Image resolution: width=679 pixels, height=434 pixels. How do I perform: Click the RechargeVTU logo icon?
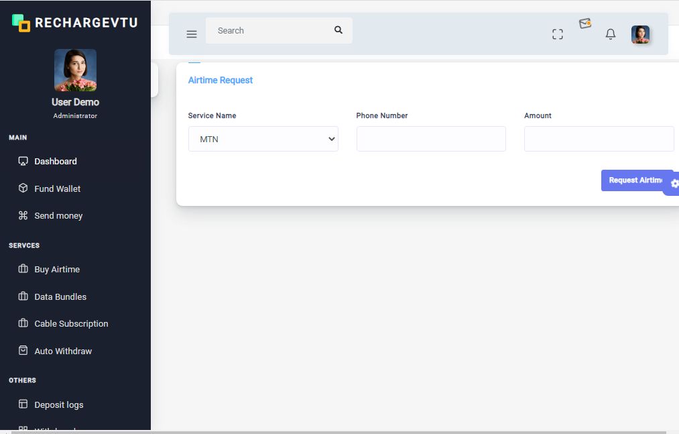pyautogui.click(x=21, y=23)
